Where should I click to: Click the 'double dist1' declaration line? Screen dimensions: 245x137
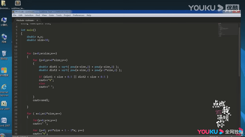pos(79,67)
